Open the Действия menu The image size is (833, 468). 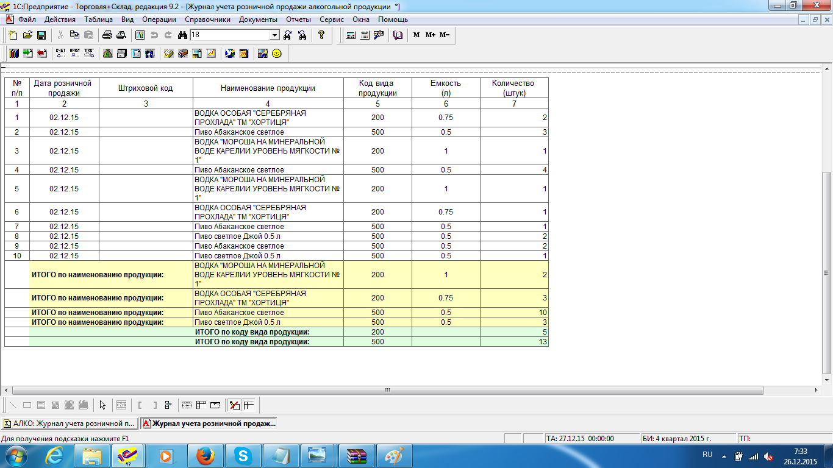(60, 19)
